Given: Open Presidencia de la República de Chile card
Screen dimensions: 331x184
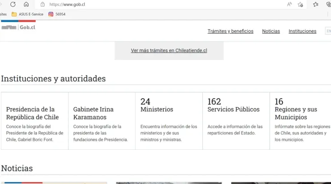Looking at the screenshot, I should click(x=34, y=121).
